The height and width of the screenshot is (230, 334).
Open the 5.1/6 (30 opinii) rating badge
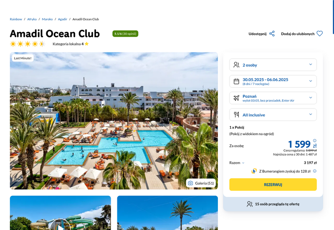click(125, 34)
